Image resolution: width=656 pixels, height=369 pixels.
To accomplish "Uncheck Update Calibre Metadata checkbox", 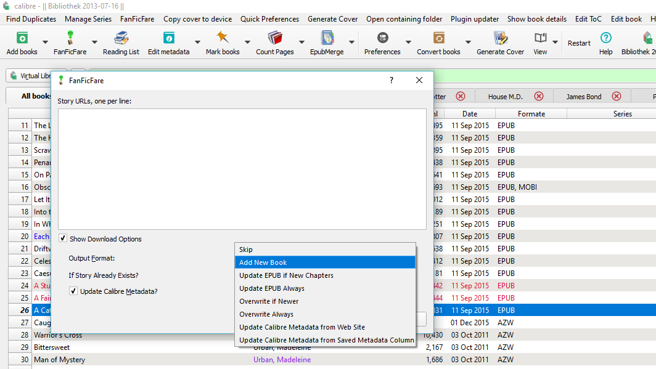I will [73, 291].
